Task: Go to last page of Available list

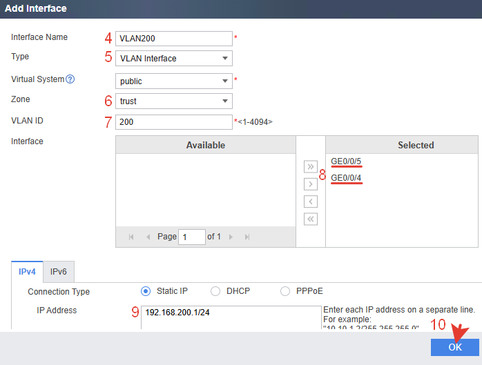Action: coord(247,237)
